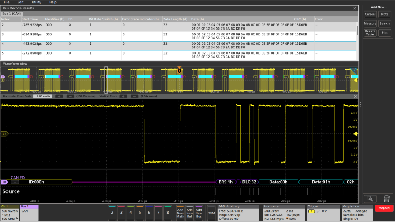Open the Edit menu
395x222 pixels.
point(20,2)
